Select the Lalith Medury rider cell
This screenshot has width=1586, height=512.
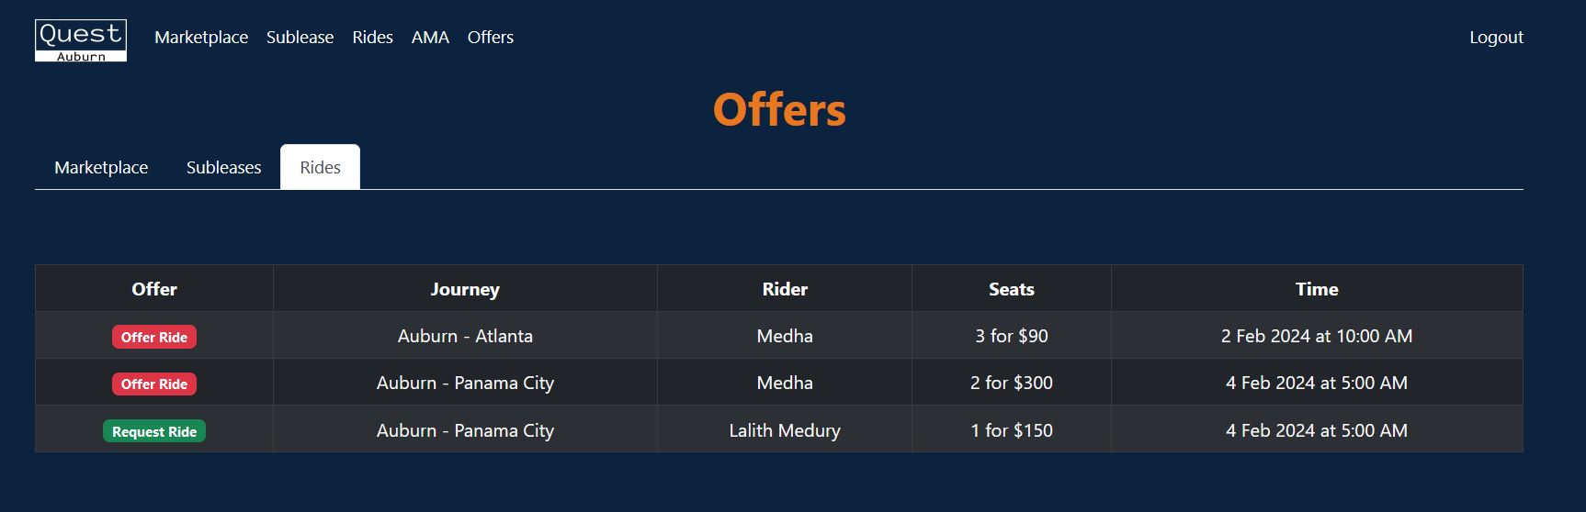[x=785, y=430]
